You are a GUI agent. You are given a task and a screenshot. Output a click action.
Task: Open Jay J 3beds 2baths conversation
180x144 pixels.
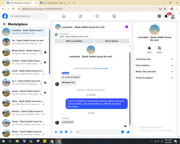pyautogui.click(x=24, y=82)
